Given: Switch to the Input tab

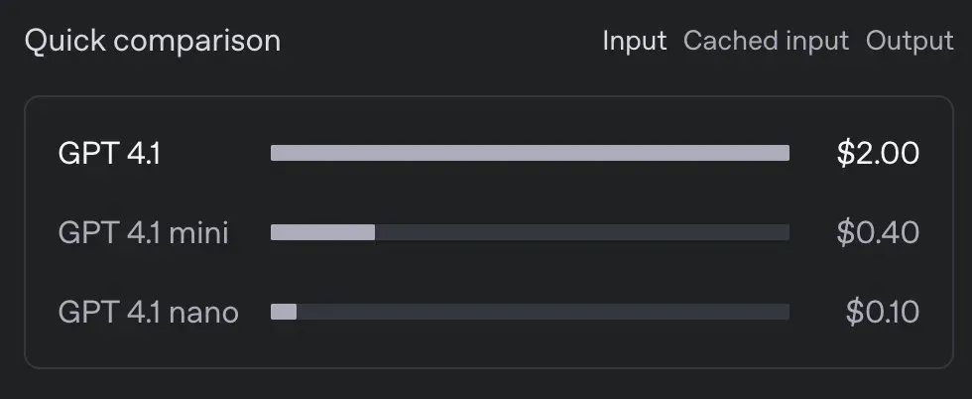Looking at the screenshot, I should tap(634, 42).
